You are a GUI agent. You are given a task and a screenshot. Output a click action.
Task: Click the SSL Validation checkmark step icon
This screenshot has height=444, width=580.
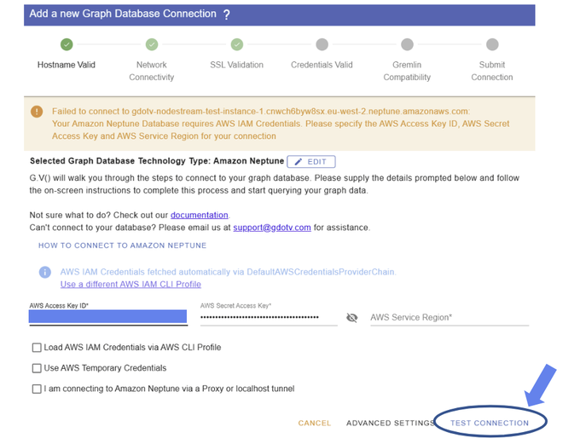[x=237, y=44]
